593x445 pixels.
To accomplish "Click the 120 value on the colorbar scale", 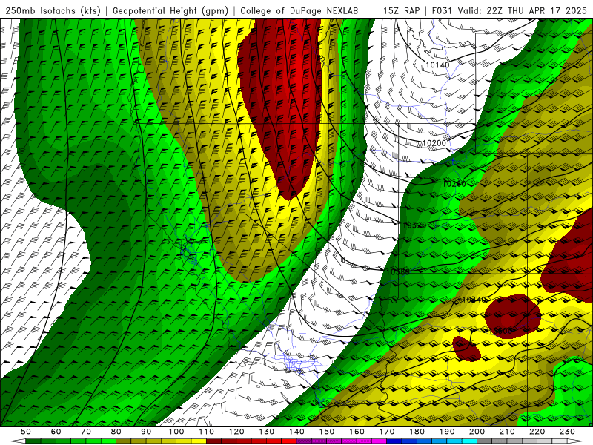I will point(236,432).
